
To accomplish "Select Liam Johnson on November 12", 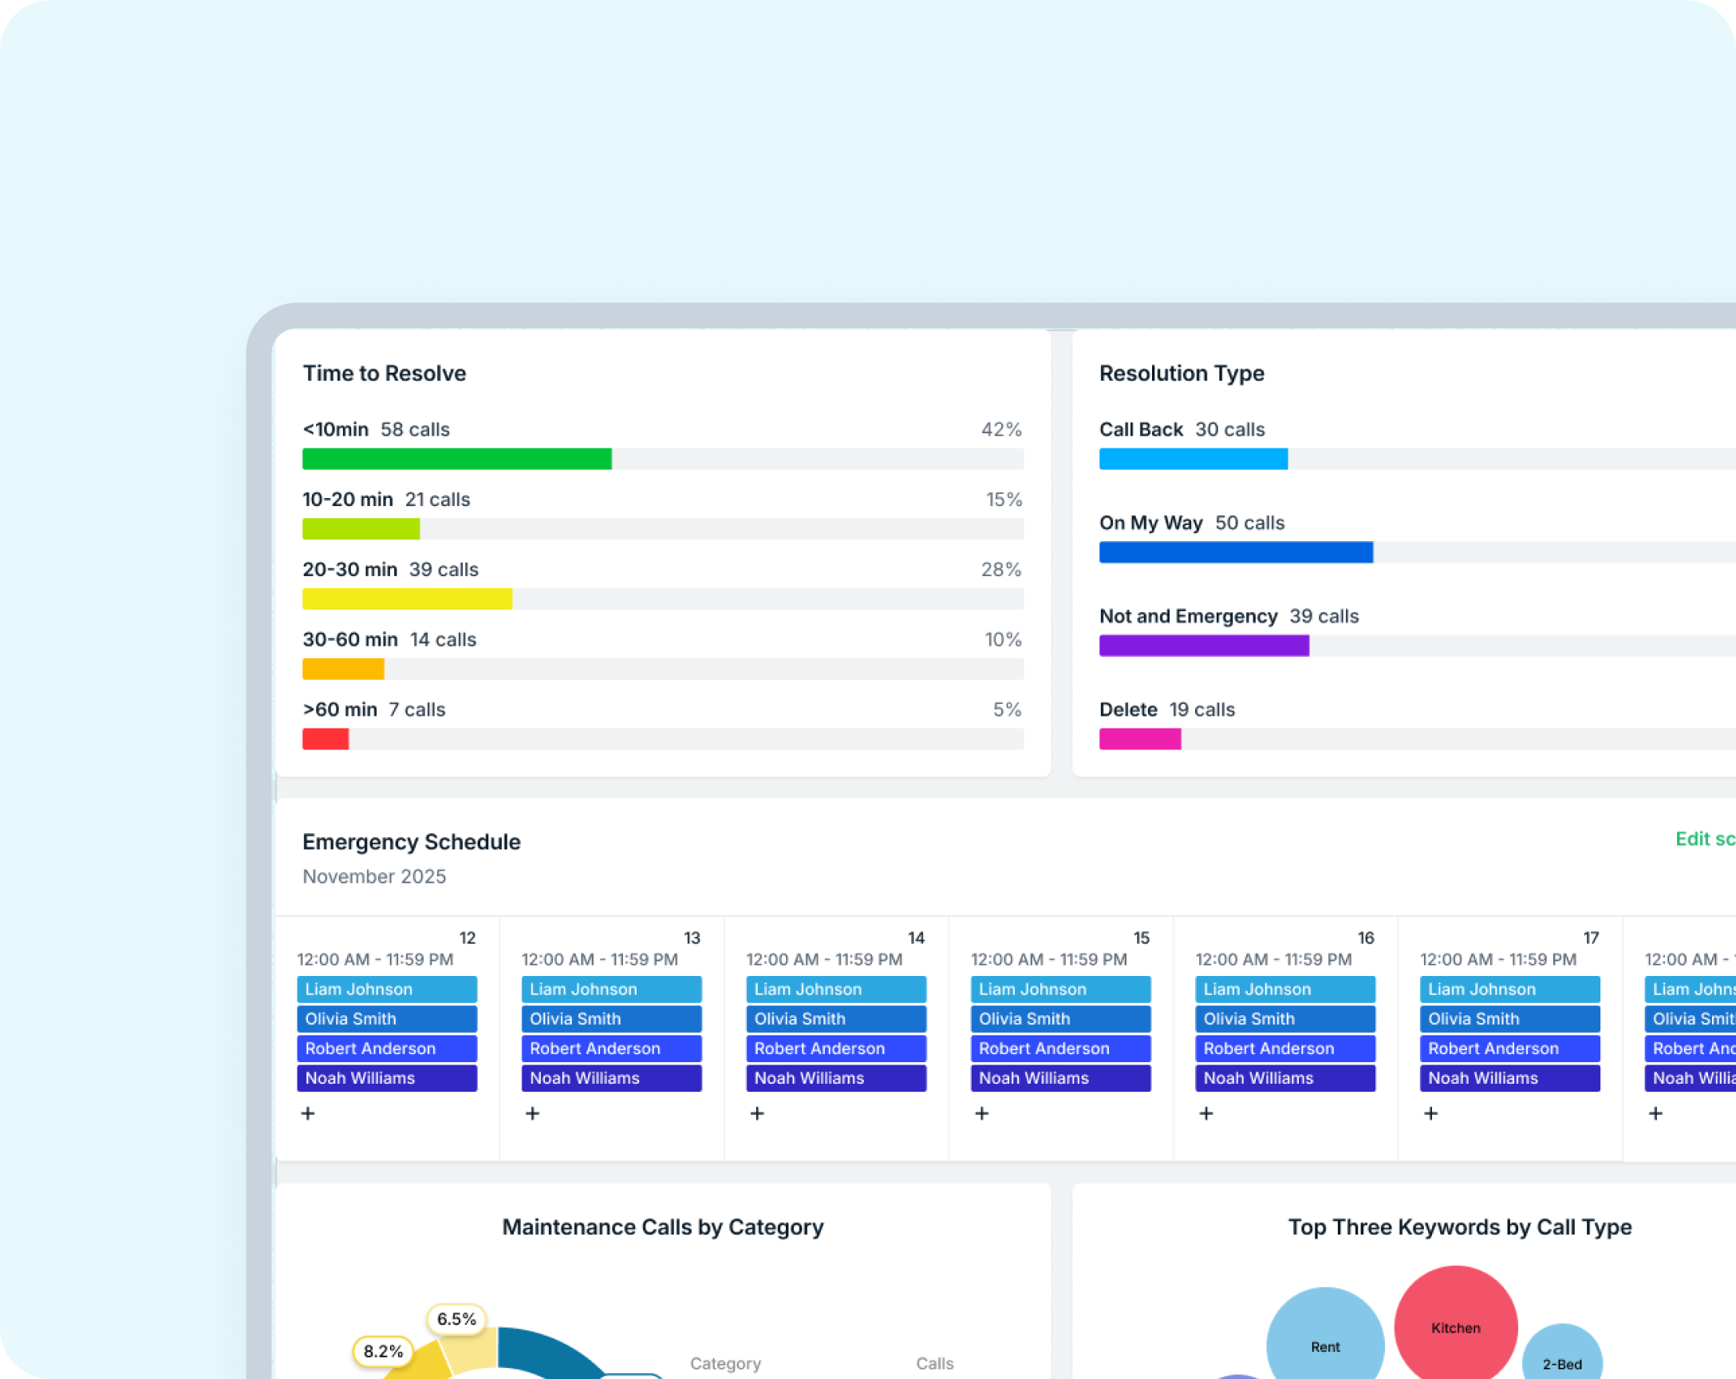I will pos(386,989).
